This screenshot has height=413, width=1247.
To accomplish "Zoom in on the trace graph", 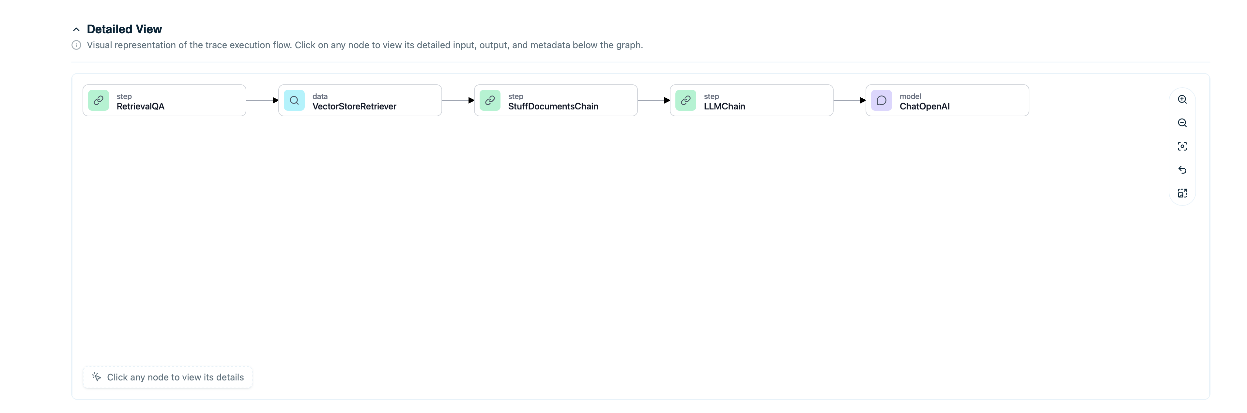I will pyautogui.click(x=1183, y=100).
